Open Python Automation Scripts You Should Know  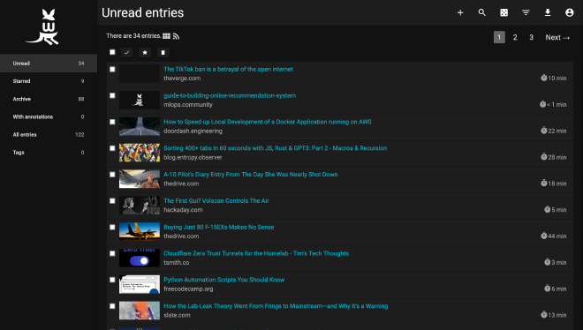(x=223, y=280)
